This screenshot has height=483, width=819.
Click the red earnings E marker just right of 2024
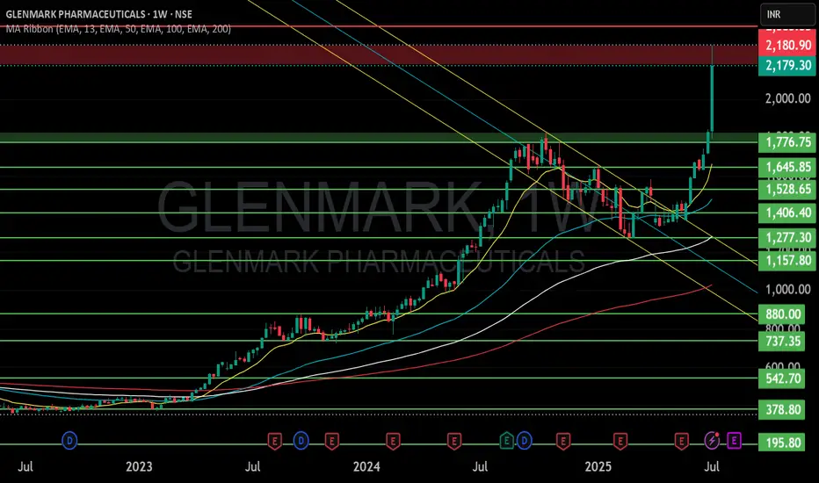click(x=393, y=441)
